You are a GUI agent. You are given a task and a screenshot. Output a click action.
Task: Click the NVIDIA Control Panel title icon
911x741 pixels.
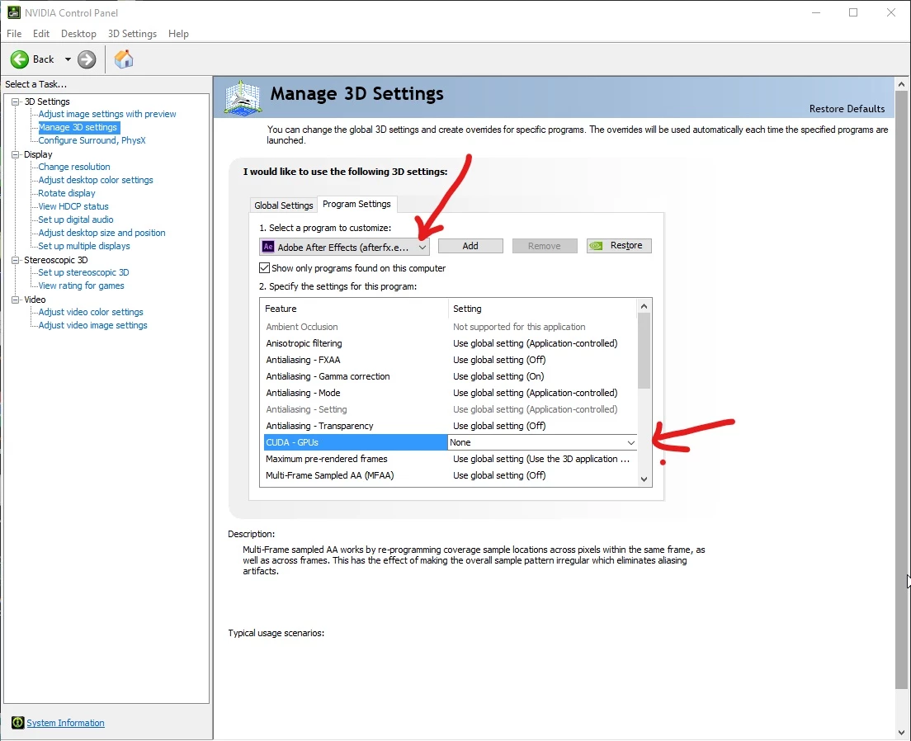[x=13, y=12]
